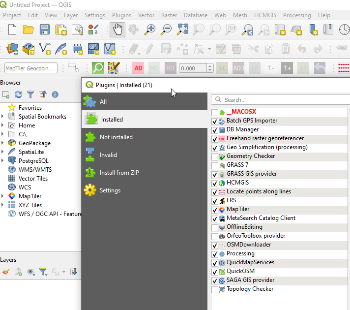Switch to All plugins tab
This screenshot has height=310, width=350.
(x=145, y=102)
